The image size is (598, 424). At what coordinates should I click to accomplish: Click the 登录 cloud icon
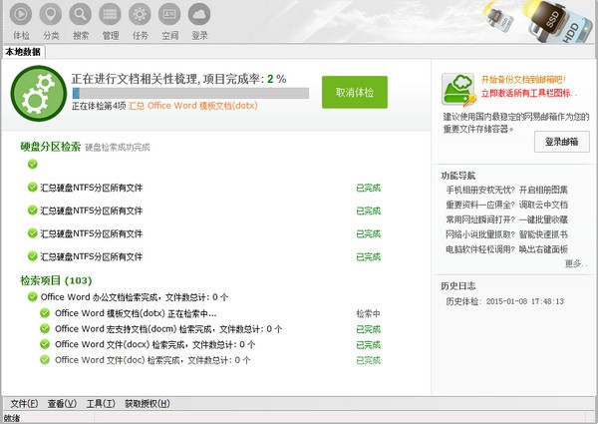click(x=199, y=15)
